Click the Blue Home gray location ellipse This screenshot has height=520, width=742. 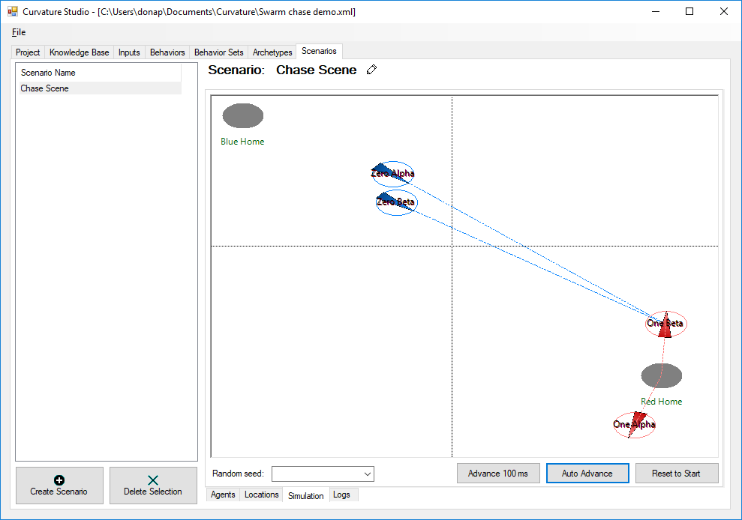coord(243,116)
